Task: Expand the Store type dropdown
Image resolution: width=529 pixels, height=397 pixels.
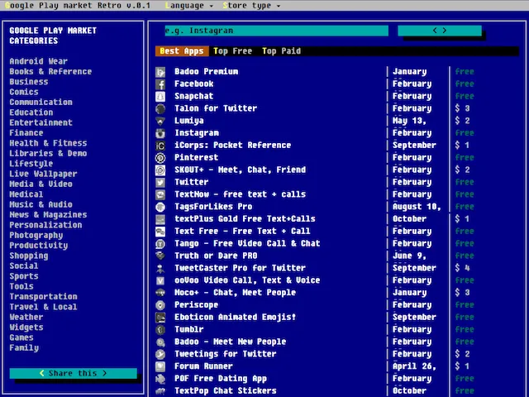Action: tap(253, 6)
